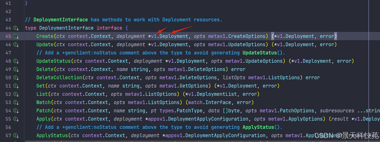The height and width of the screenshot is (142, 380).
Task: Click the implementation icon on line 52
Action: click(x=16, y=94)
